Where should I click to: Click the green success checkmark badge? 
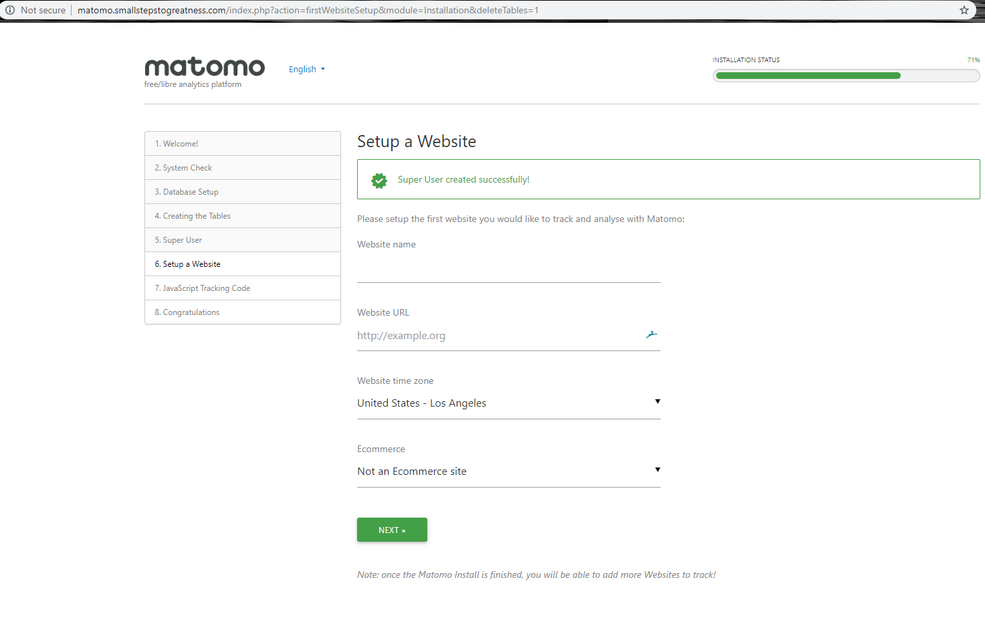(x=379, y=180)
